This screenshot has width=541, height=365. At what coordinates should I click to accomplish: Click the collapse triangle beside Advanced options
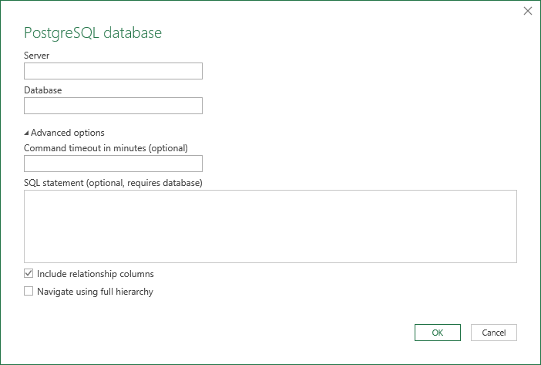[27, 133]
